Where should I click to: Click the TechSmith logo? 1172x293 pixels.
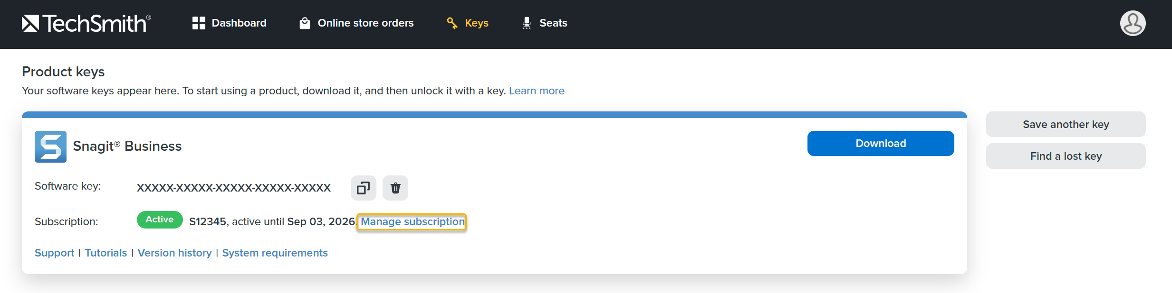86,23
